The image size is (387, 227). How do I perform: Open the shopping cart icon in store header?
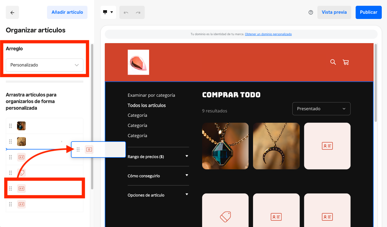[346, 62]
